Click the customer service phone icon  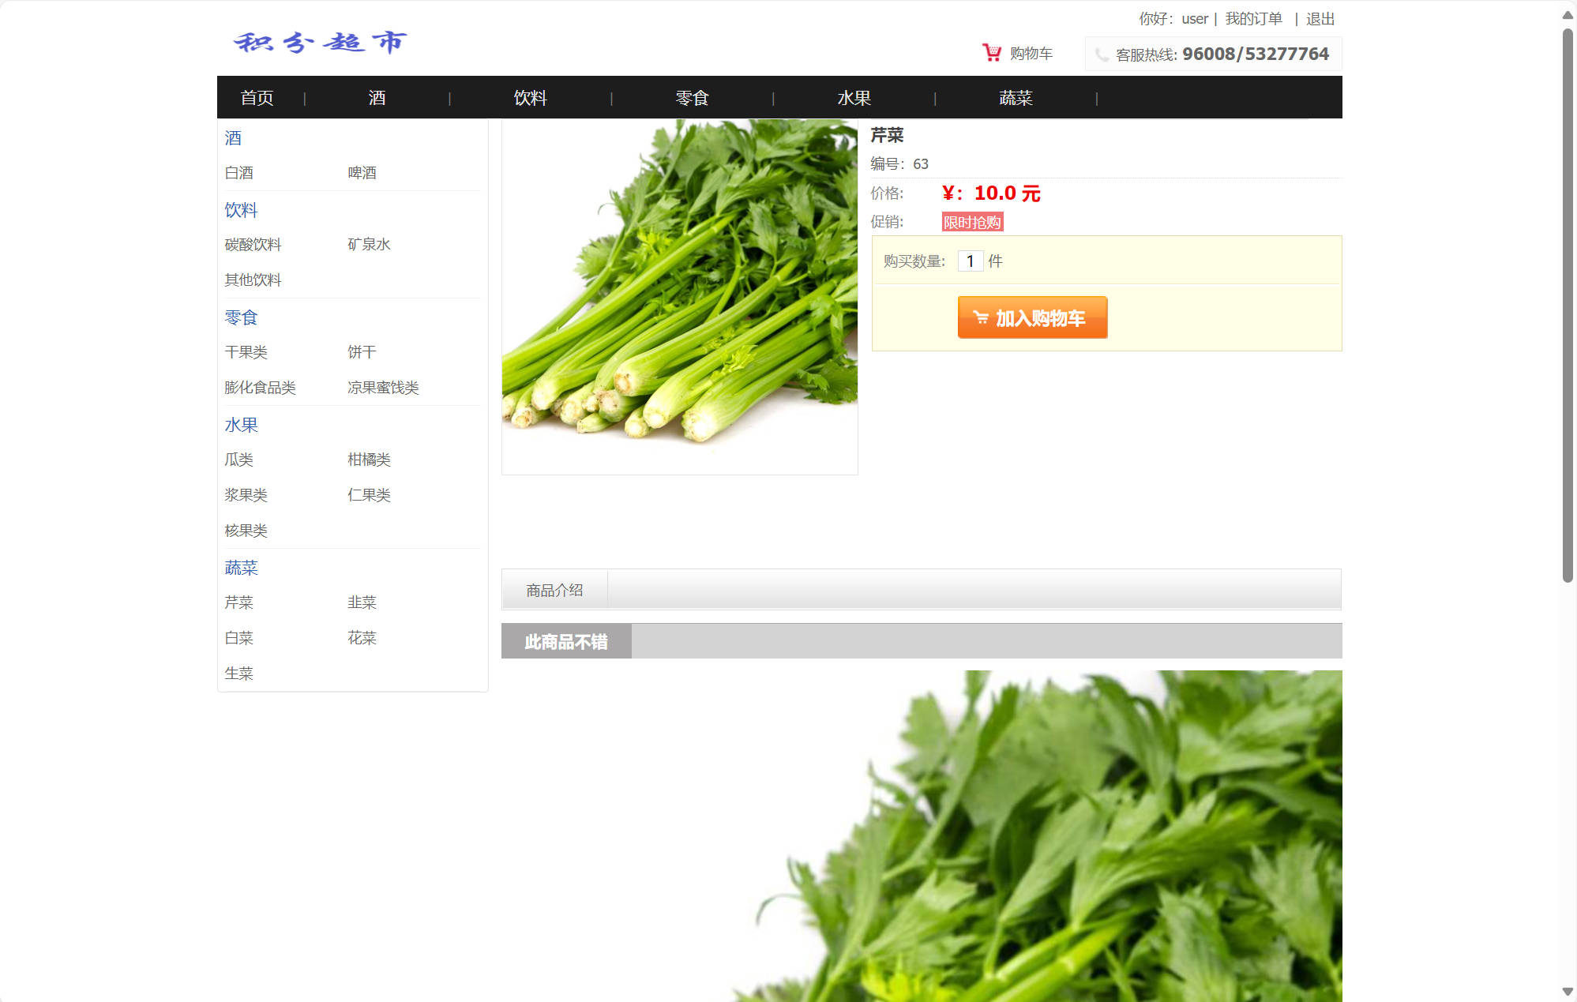tap(1101, 54)
